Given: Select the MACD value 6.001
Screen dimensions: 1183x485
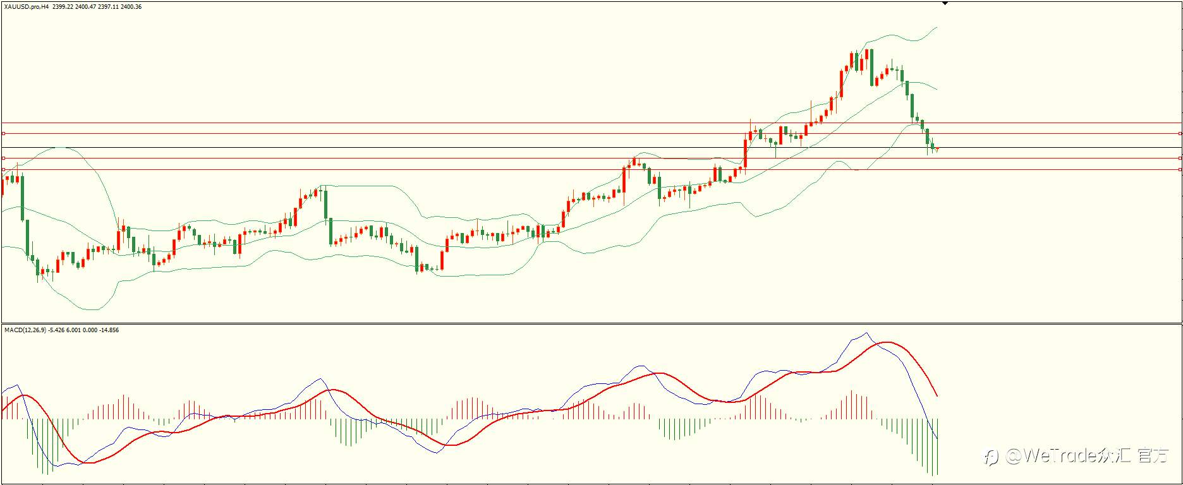Looking at the screenshot, I should click(x=73, y=330).
